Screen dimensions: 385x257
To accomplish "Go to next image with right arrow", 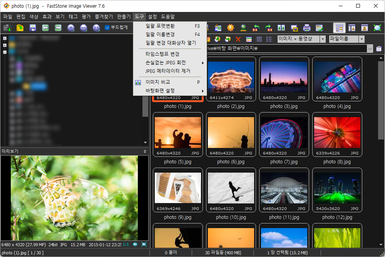I will click(x=58, y=28).
